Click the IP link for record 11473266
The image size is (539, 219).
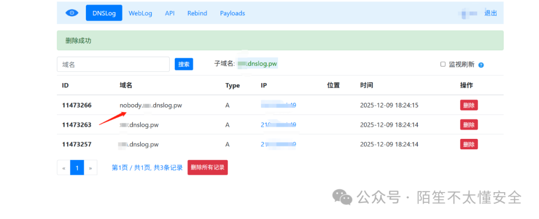click(x=278, y=105)
